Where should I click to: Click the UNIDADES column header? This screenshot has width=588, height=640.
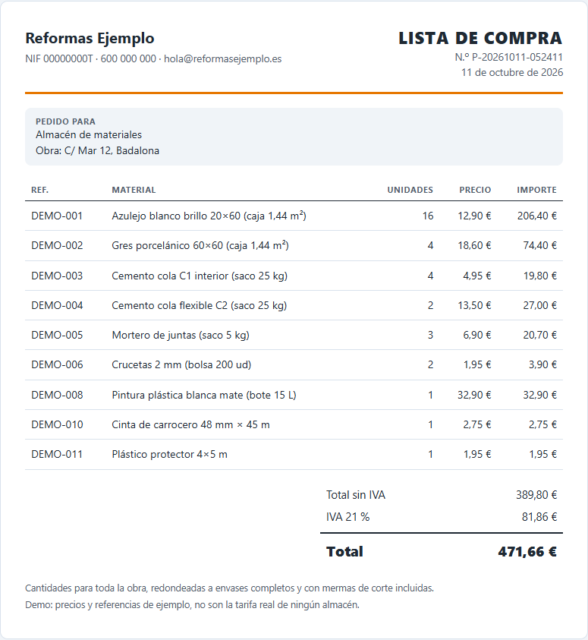[410, 190]
